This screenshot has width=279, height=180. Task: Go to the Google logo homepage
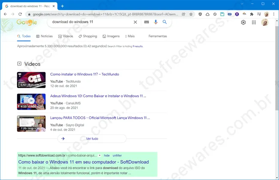click(x=27, y=22)
